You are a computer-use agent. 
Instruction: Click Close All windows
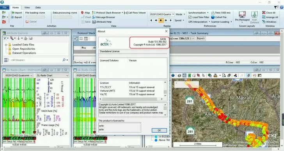tap(269, 12)
